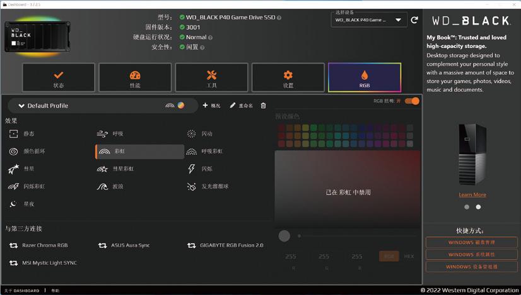The height and width of the screenshot is (295, 521).
Task: Click the WD_BLACK P40 drive thumbnail
Action: pos(37,36)
